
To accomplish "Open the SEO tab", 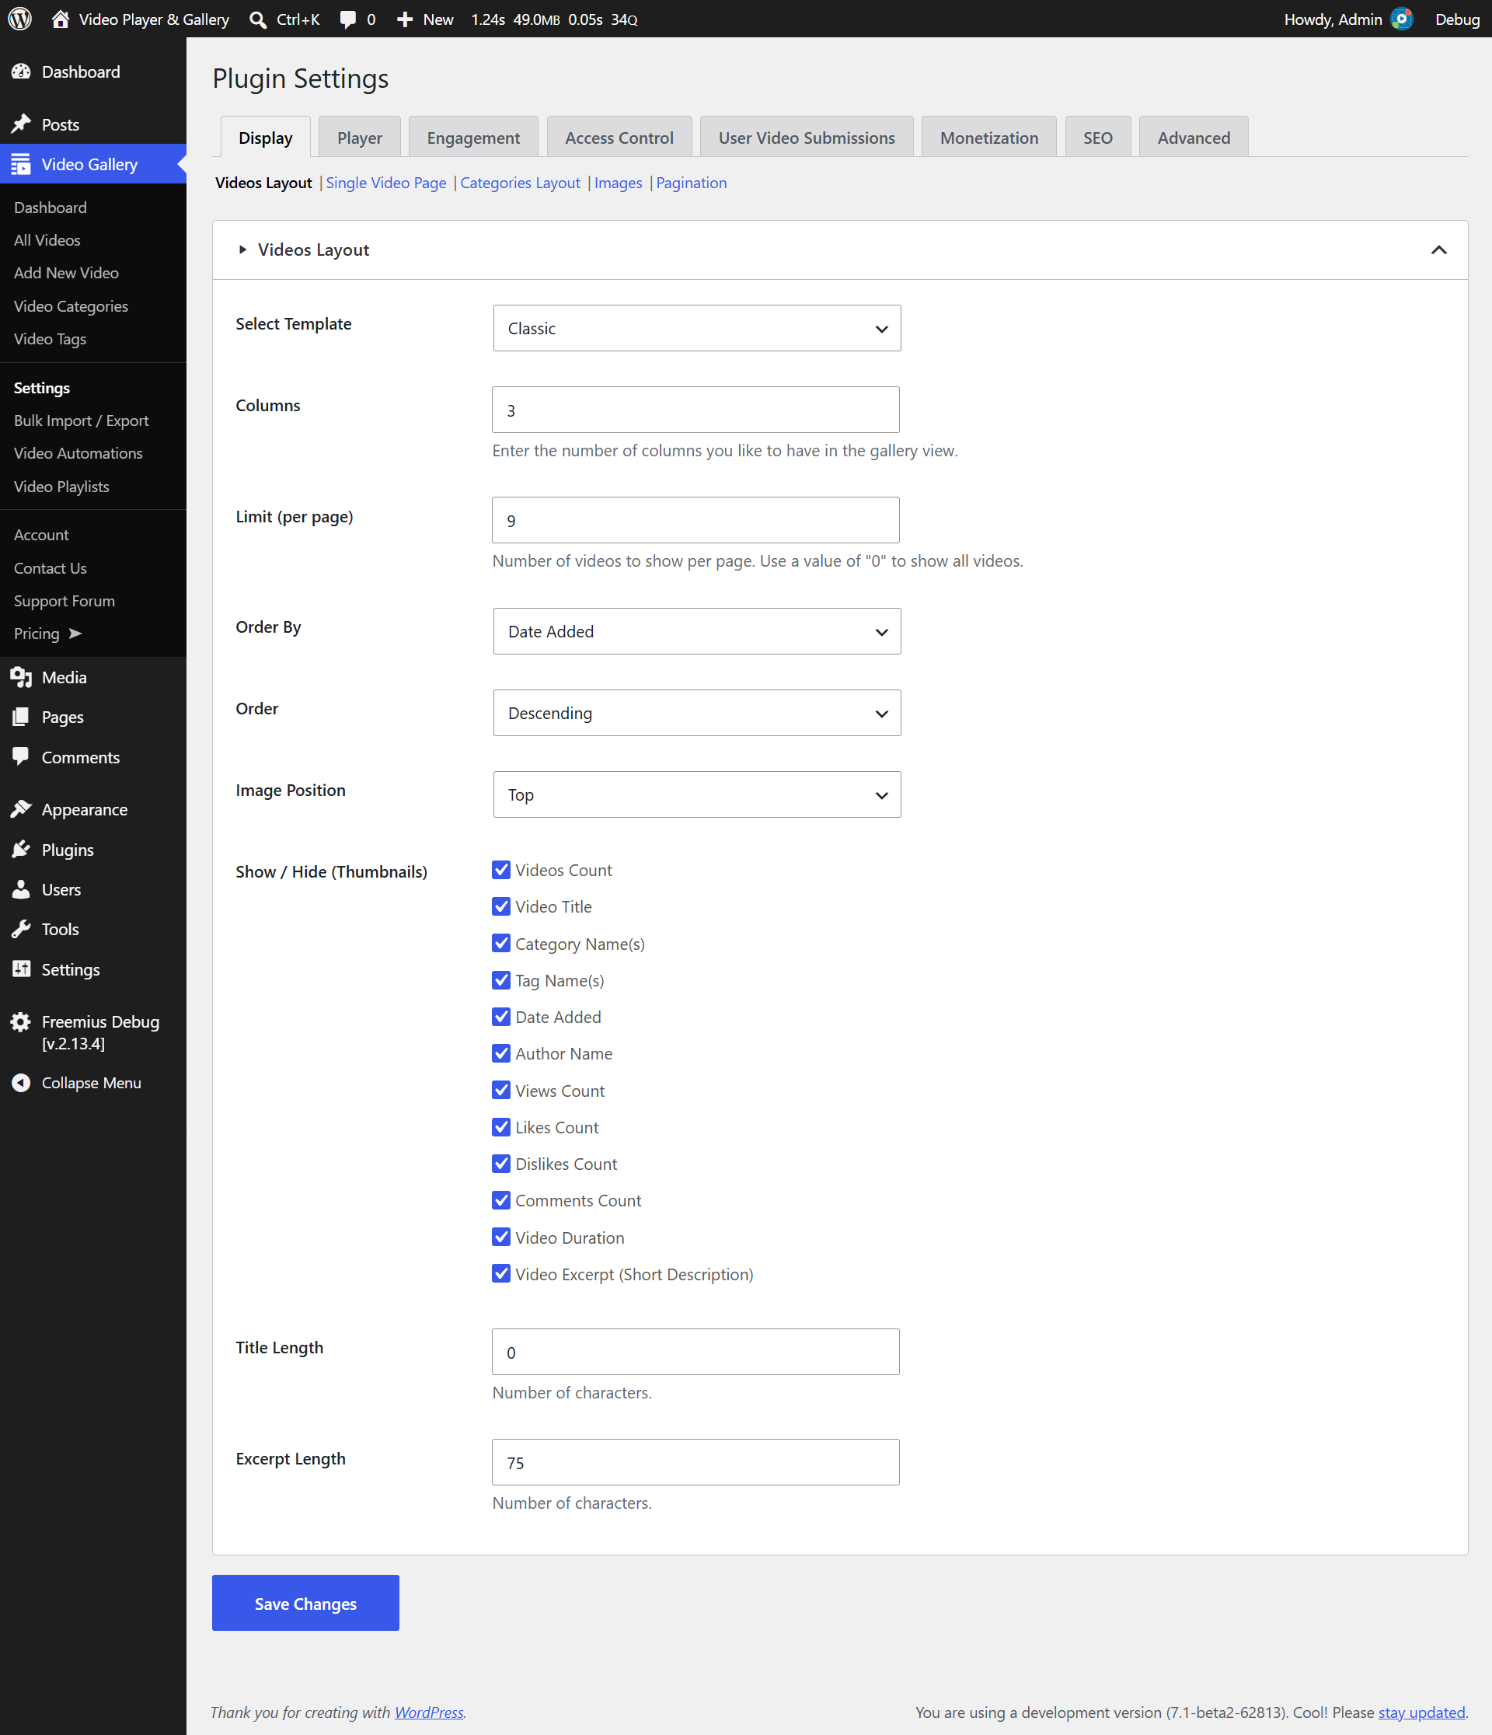I will pyautogui.click(x=1098, y=138).
